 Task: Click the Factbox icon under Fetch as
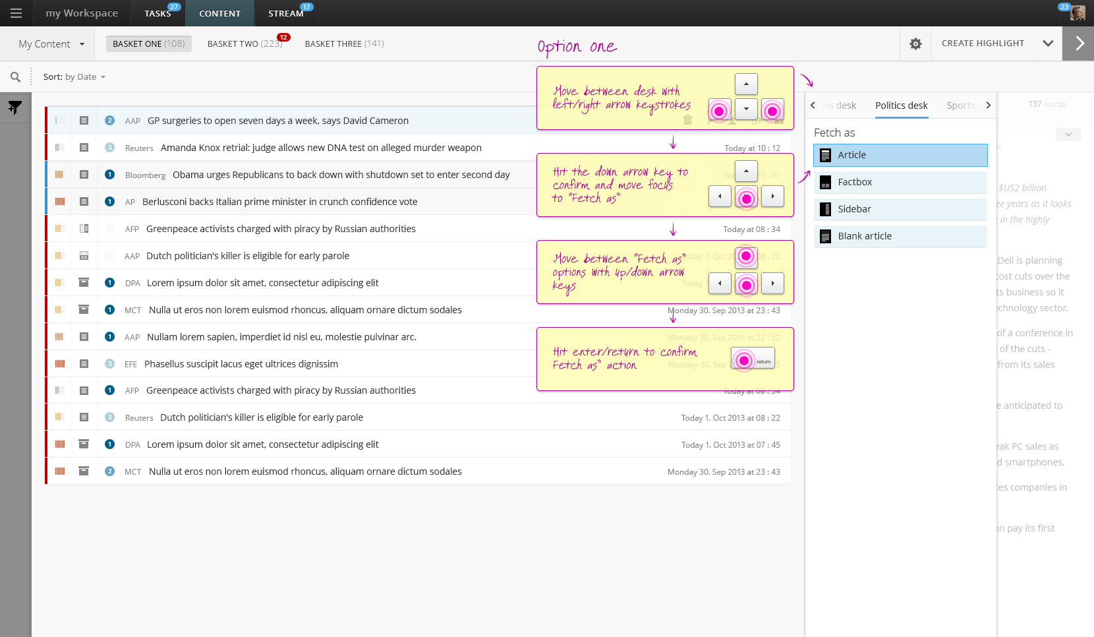[825, 183]
